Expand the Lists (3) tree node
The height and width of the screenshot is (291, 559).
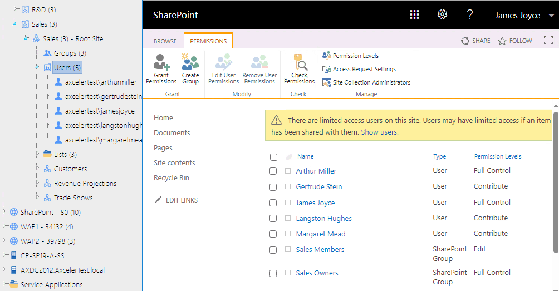click(37, 154)
